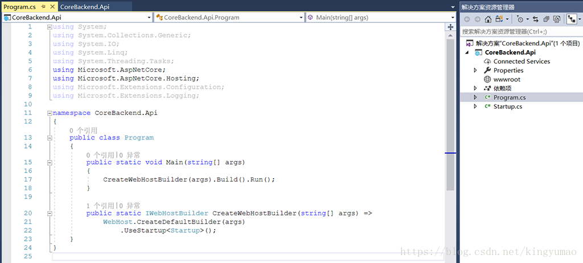
Task: Open the open-documents list arrow beside tabs
Action: [x=453, y=7]
